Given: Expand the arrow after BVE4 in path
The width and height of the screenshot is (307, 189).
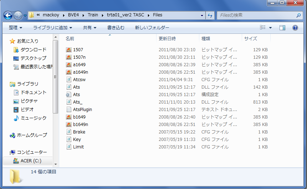Looking at the screenshot, I should point(83,15).
